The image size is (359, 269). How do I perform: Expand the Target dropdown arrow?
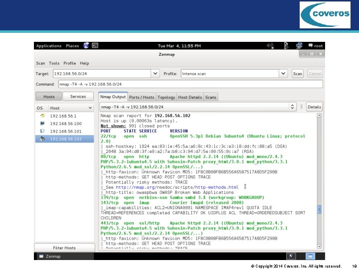tap(155, 73)
